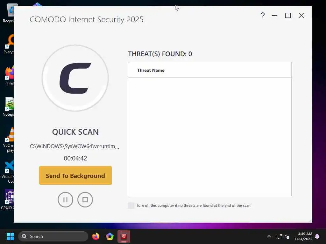Open the clock and date panel
The image size is (326, 244).
(x=303, y=236)
